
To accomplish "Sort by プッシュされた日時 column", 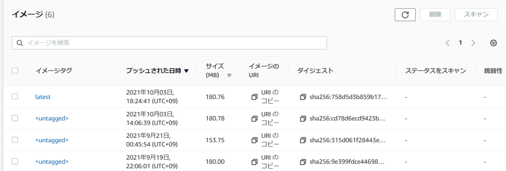I will pyautogui.click(x=157, y=71).
